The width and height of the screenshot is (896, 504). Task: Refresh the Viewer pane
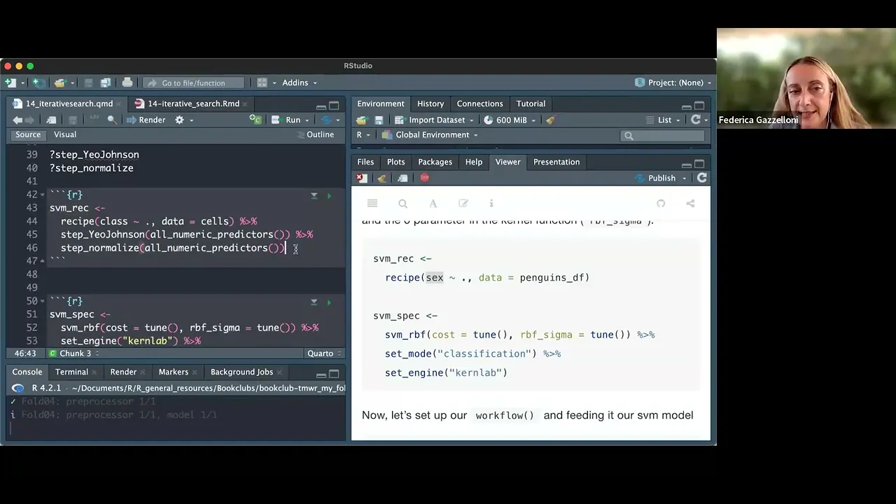pos(702,178)
